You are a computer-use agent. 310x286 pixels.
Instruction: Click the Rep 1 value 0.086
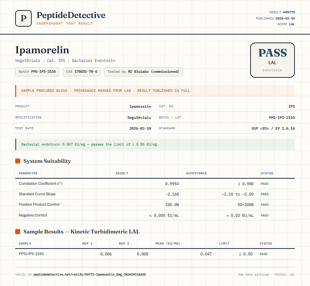[106, 254]
